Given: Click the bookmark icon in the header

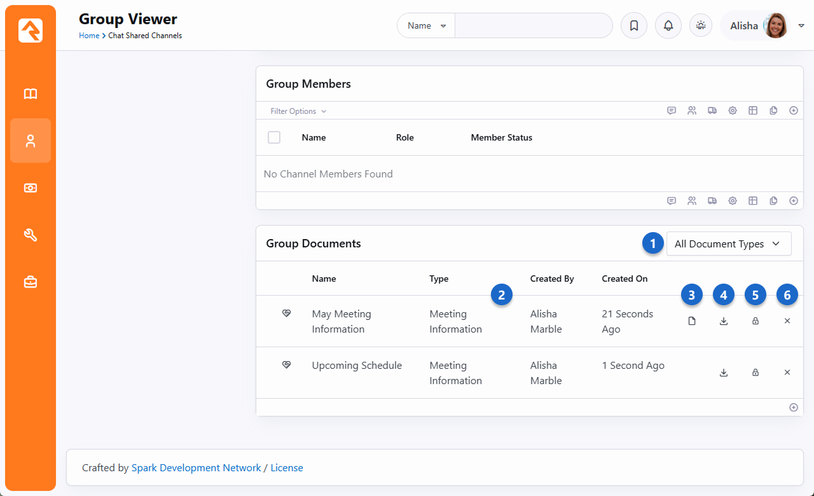Looking at the screenshot, I should pos(633,26).
